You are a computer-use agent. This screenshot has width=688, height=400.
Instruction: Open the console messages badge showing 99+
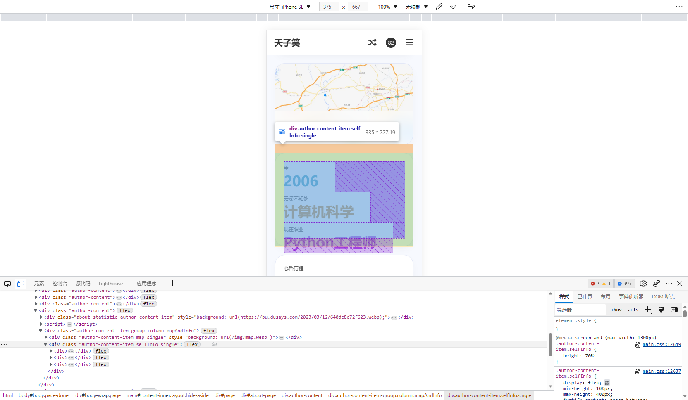click(624, 284)
